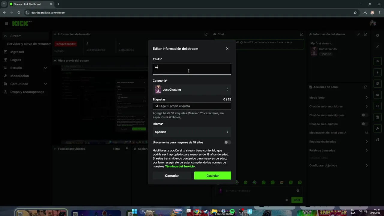Click the info icon in right rail

pyautogui.click(x=378, y=36)
